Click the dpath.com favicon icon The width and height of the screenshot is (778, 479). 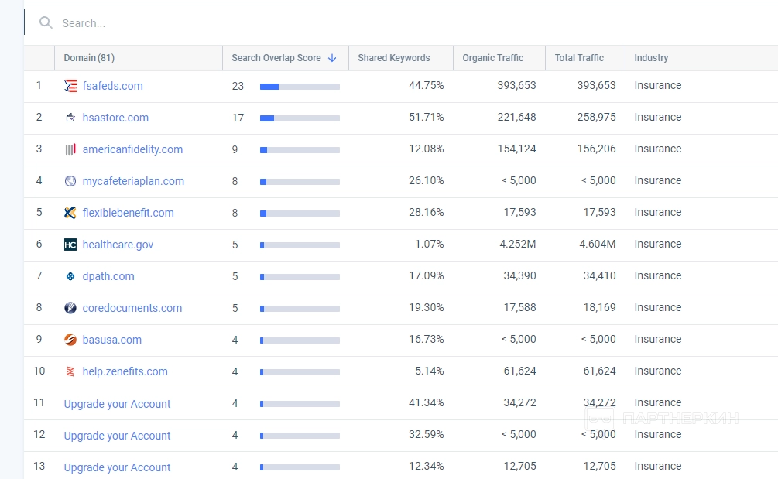pos(70,276)
